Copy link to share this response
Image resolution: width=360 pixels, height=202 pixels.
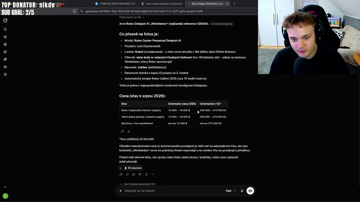[x=127, y=174]
